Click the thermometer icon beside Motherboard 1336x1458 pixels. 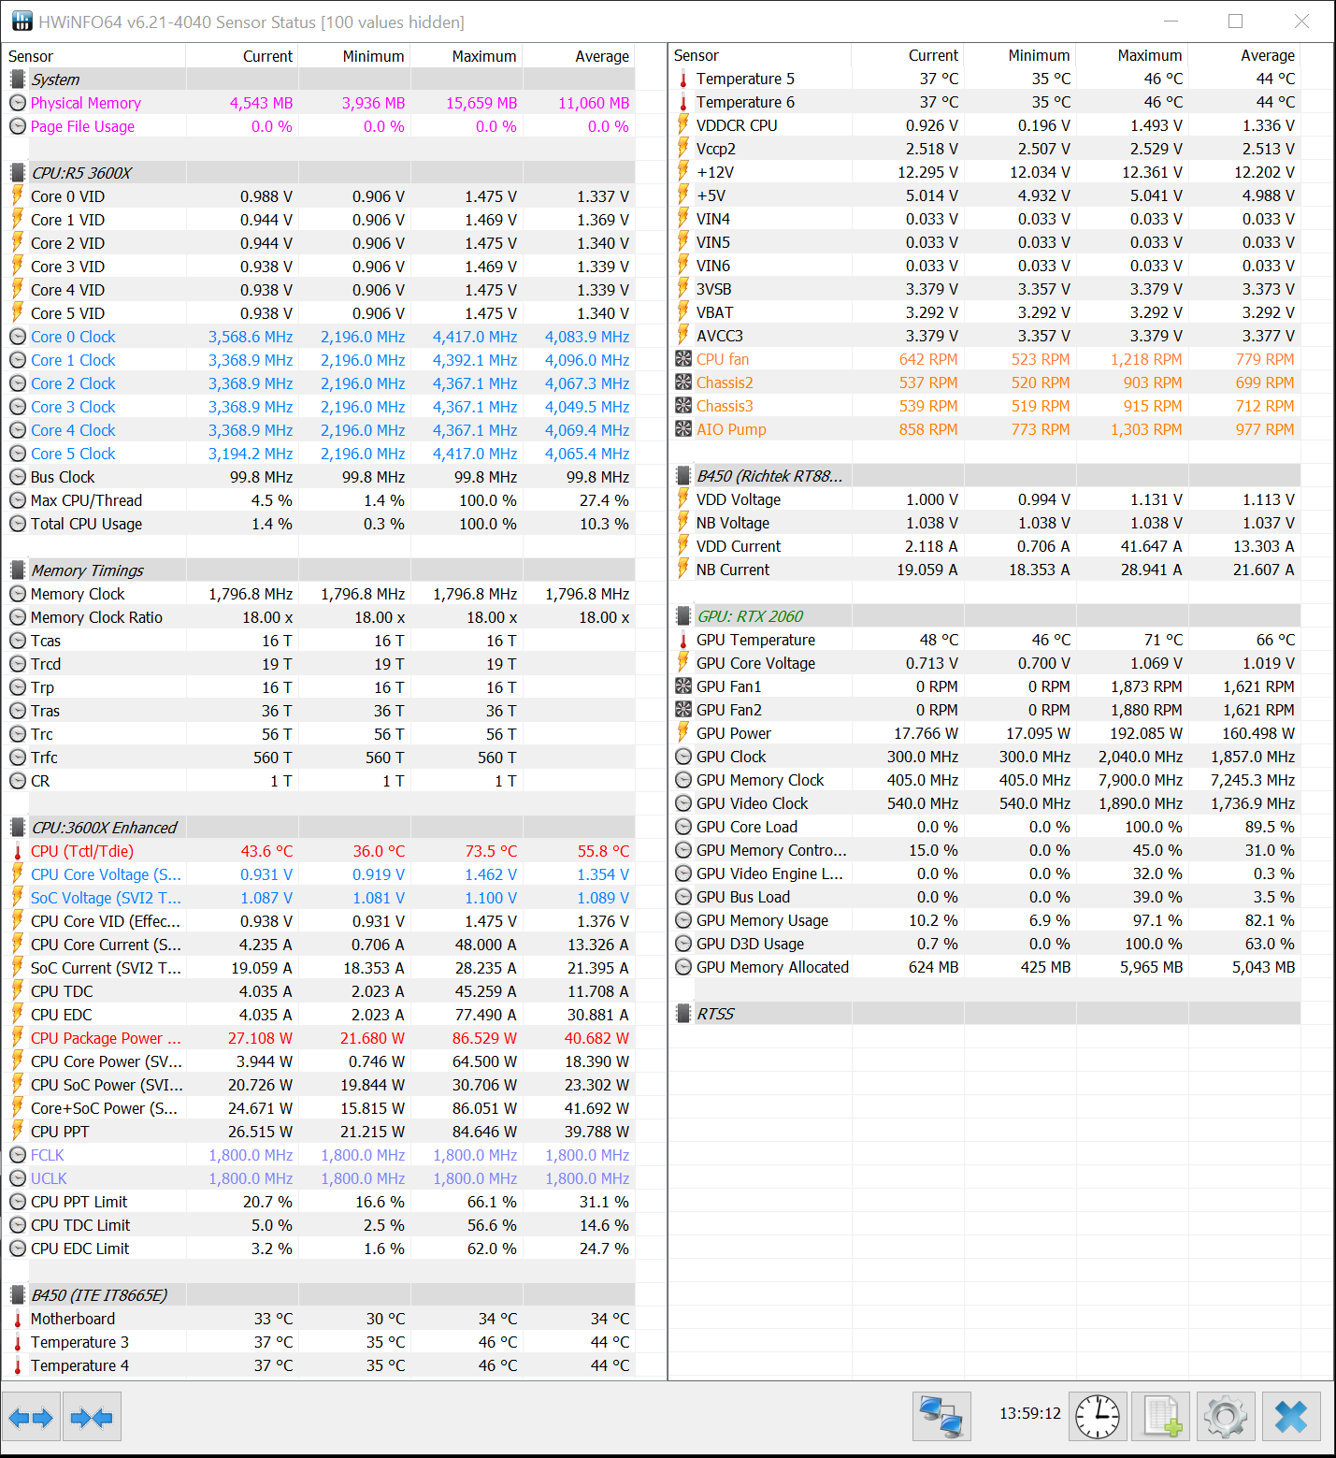pos(18,1319)
